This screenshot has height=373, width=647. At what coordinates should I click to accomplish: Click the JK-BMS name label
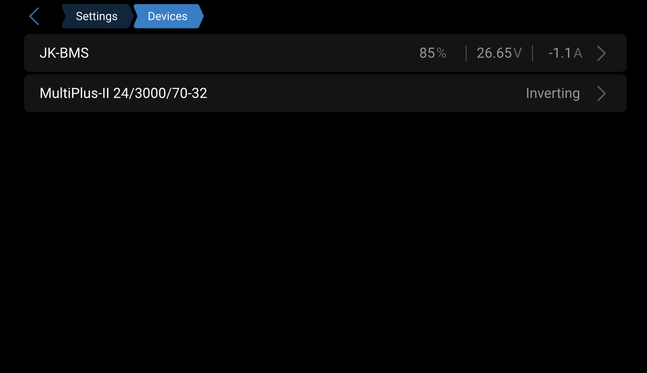64,53
